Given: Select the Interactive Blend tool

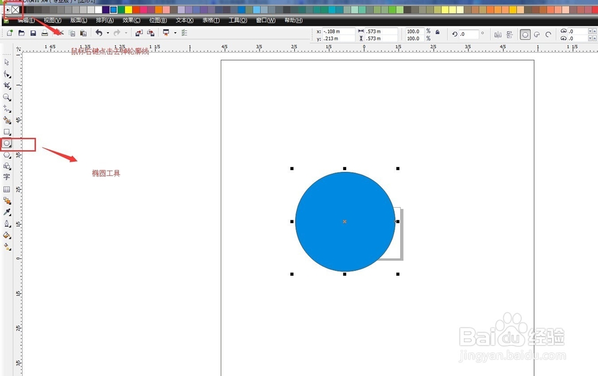Looking at the screenshot, I should (7, 201).
